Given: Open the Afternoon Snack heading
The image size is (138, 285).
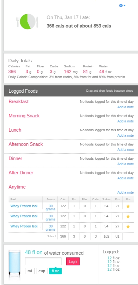Looking at the screenshot, I should pyautogui.click(x=26, y=144).
